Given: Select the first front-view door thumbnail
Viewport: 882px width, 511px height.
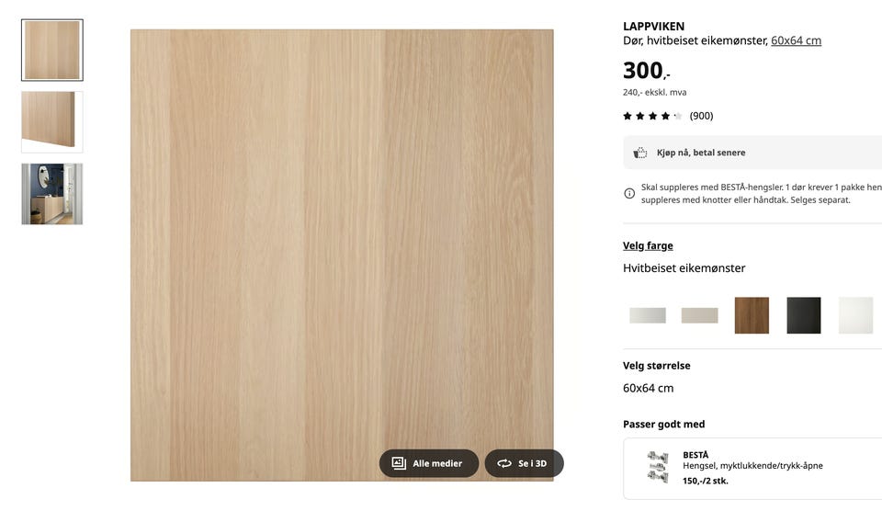Looking at the screenshot, I should click(52, 50).
